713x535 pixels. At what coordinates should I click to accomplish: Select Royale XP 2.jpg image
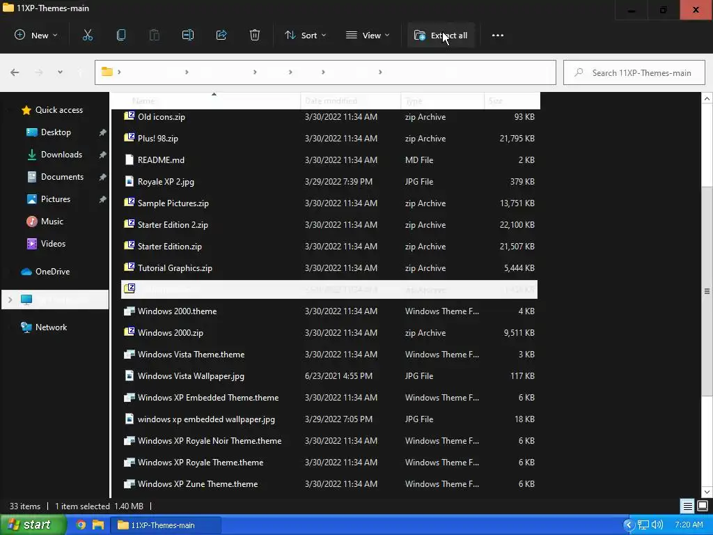tap(329, 182)
